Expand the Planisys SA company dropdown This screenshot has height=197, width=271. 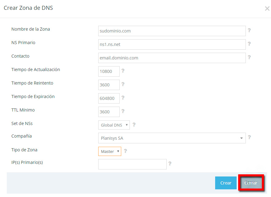[x=172, y=138]
